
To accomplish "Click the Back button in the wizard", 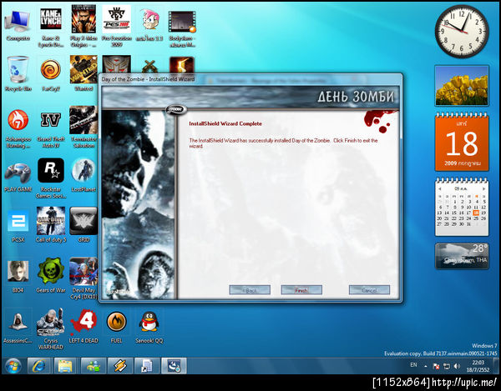I will (250, 290).
